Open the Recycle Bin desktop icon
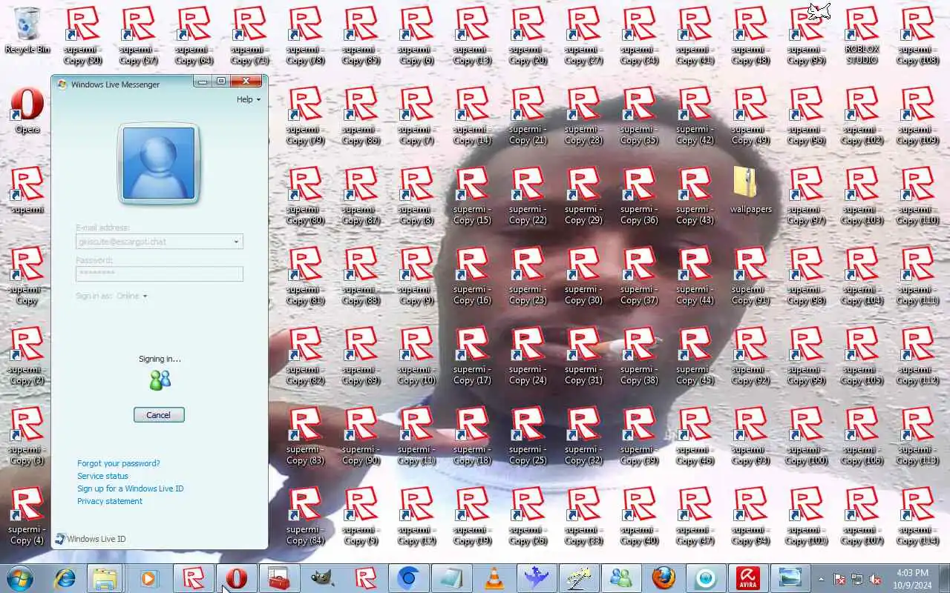Screen dimensions: 950x593 tap(27, 31)
